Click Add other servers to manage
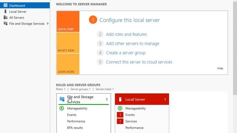Screen dimensions: 237x133 (133, 44)
